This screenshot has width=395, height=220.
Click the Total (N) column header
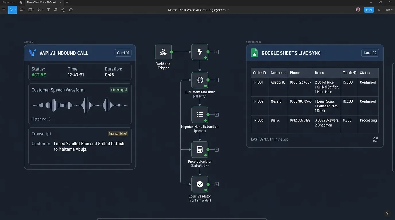[350, 73]
